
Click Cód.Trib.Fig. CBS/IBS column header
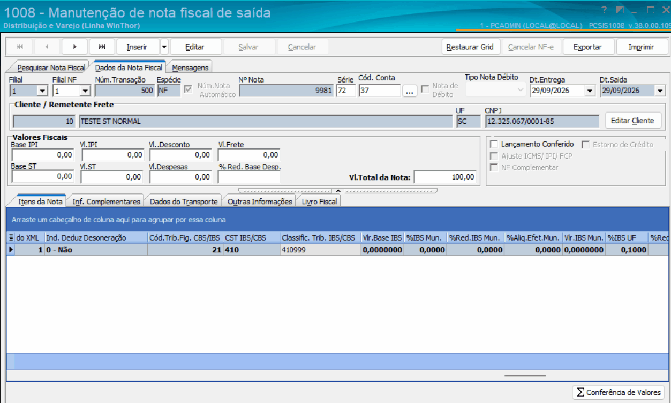(185, 237)
